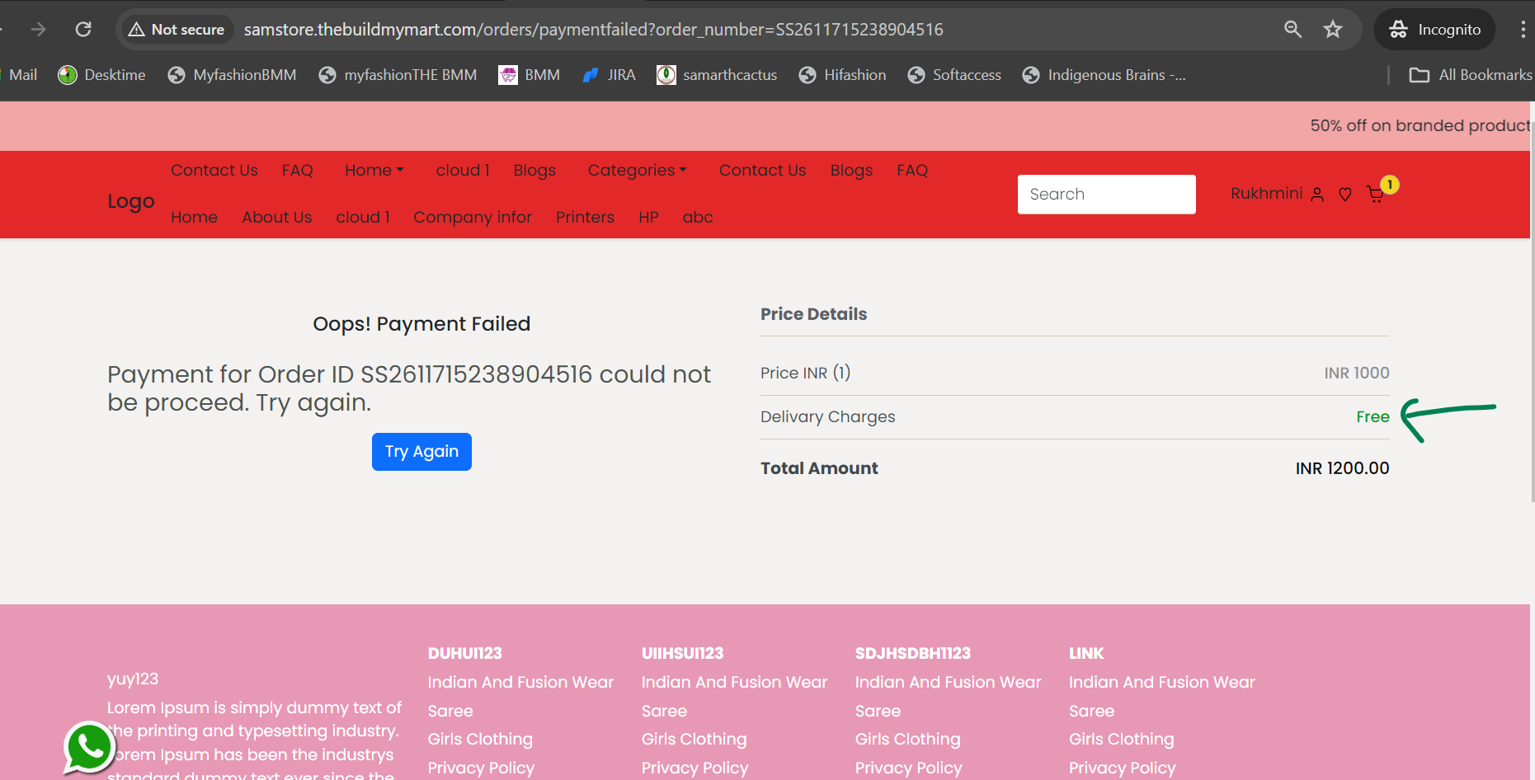Click the browser address bar URL
The width and height of the screenshot is (1535, 780).
coord(594,30)
